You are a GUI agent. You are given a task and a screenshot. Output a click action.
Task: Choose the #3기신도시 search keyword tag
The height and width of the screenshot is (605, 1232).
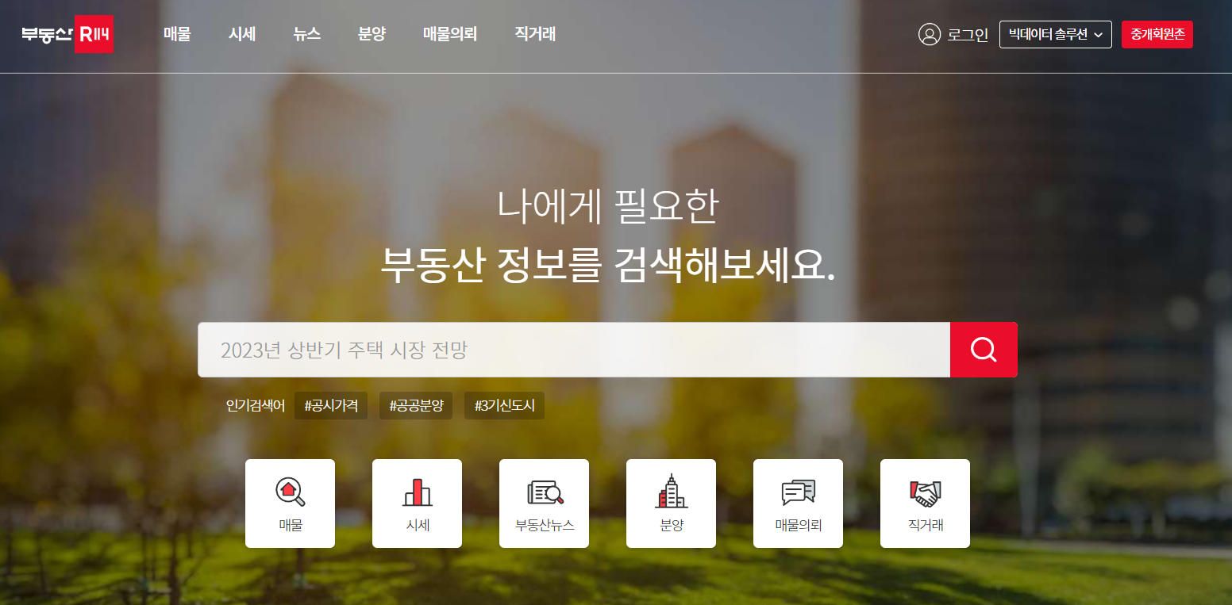tap(504, 405)
